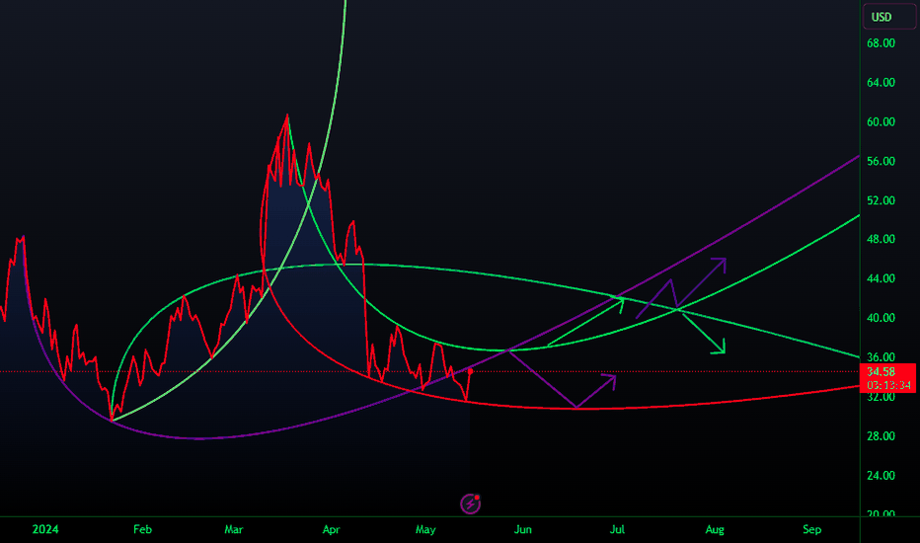The width and height of the screenshot is (920, 543).
Task: Click the 03:13:34 countdown timer
Action: [888, 385]
